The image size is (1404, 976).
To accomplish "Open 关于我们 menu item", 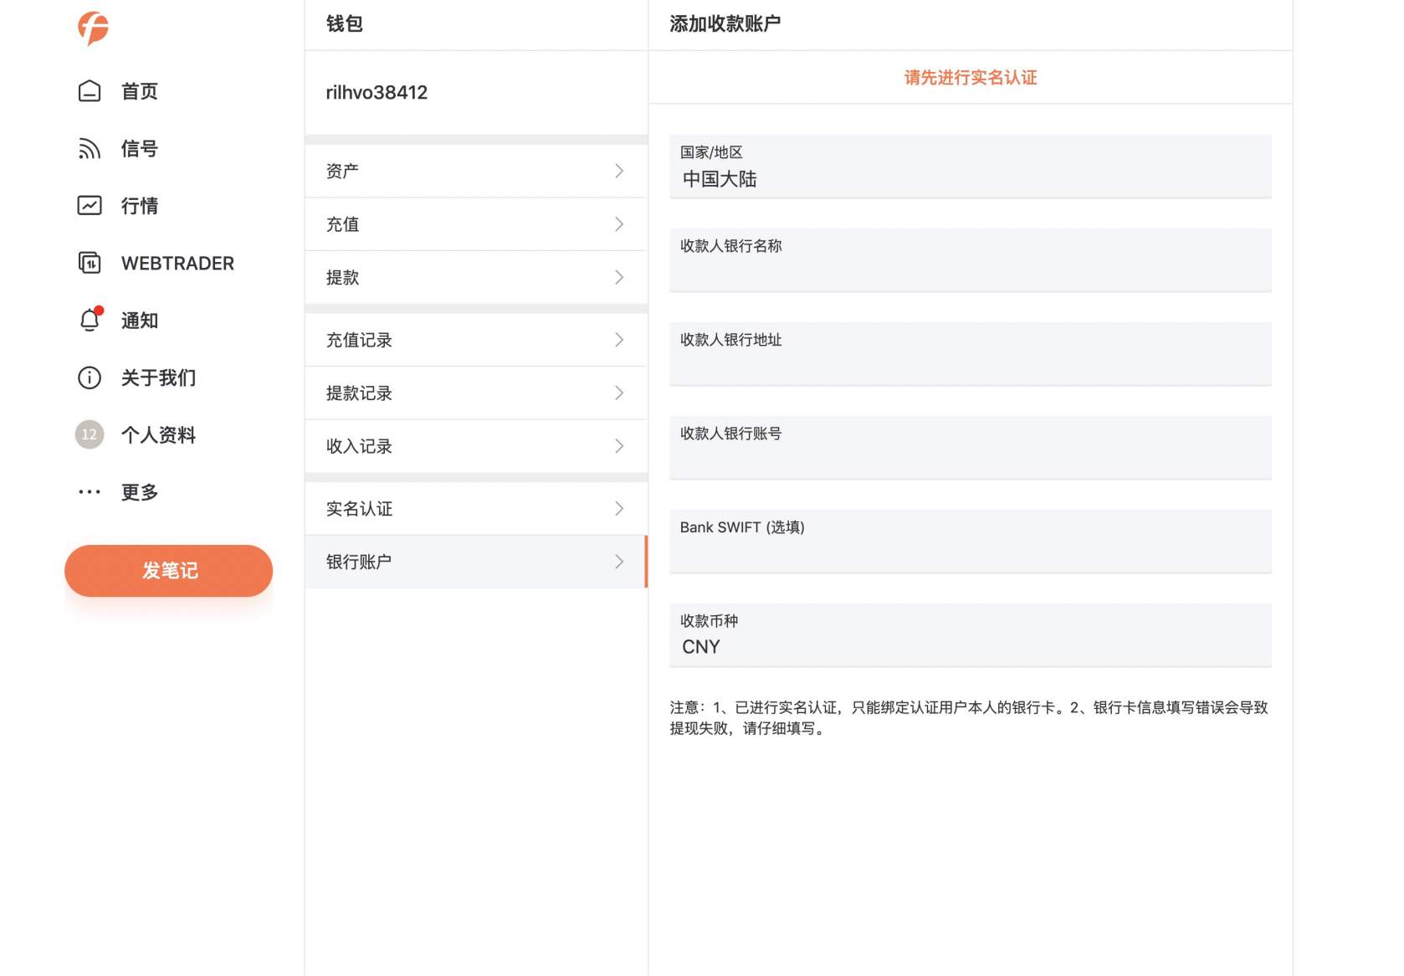I will (x=159, y=378).
